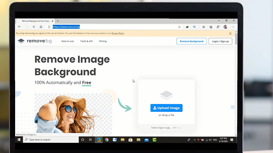Image resolution: width=273 pixels, height=153 pixels.
Task: Open the Privacy Policy link
Action: pos(118,33)
